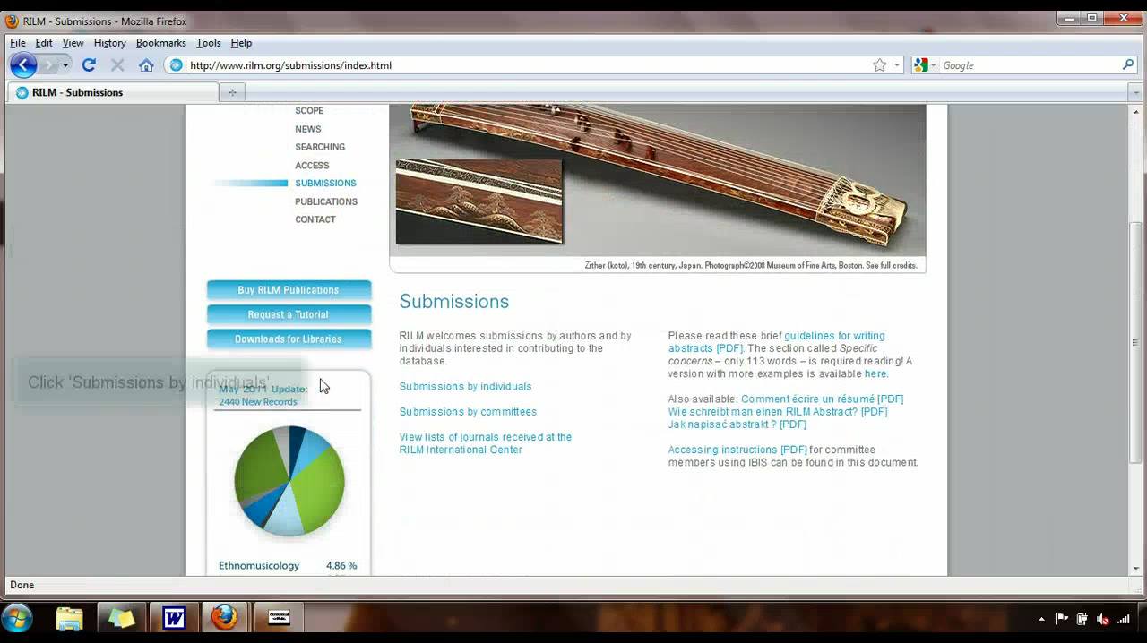Show hidden system tray icons arrow

pos(1041,619)
